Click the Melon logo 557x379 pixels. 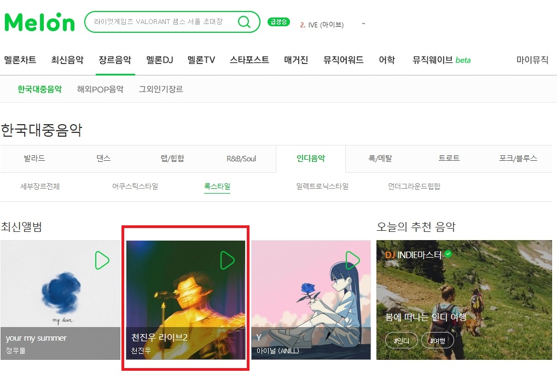[39, 22]
